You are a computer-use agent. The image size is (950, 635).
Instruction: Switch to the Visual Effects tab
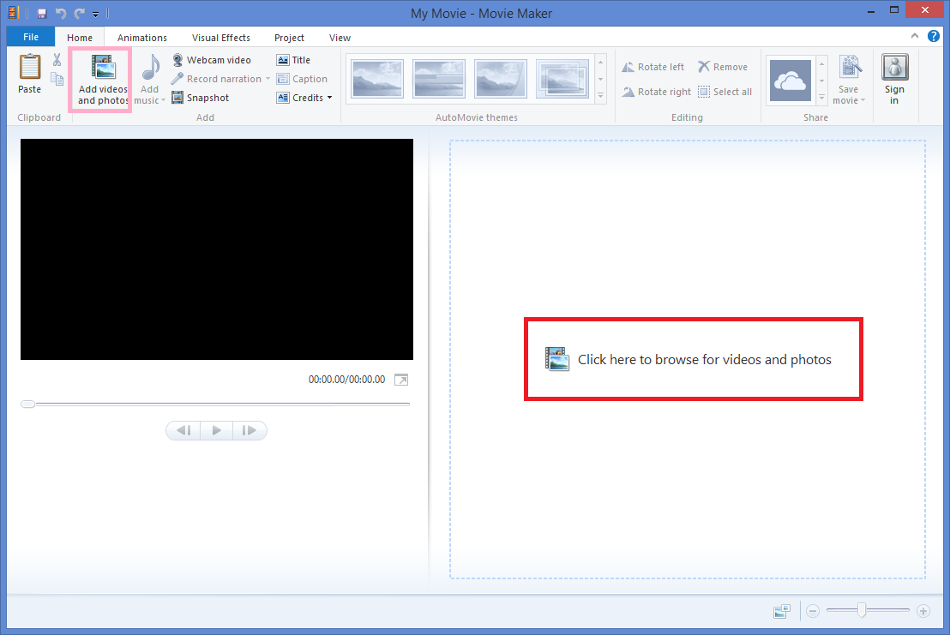(220, 38)
